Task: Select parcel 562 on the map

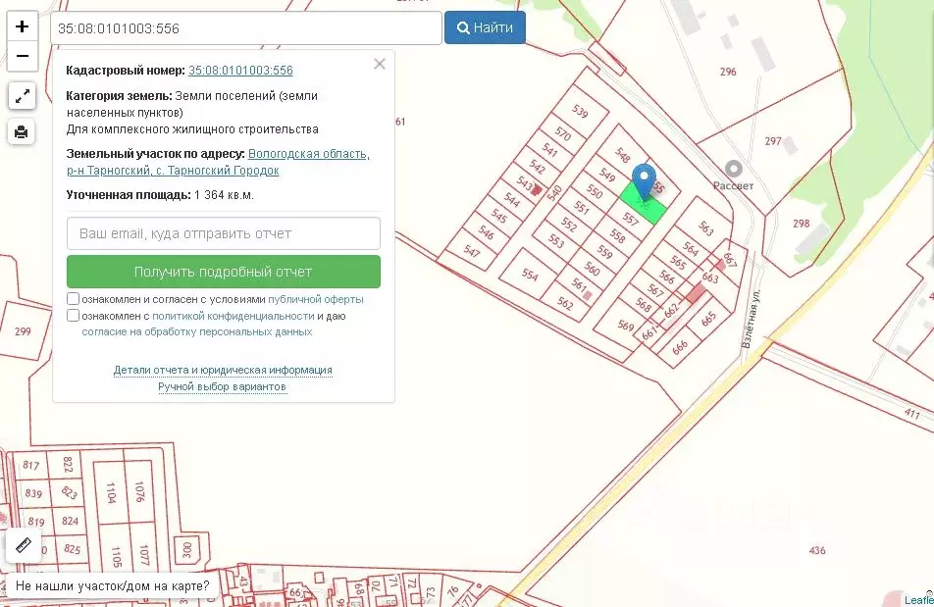Action: (x=565, y=304)
